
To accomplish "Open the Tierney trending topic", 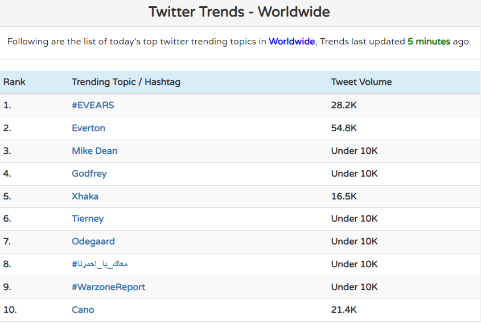I will click(x=88, y=219).
